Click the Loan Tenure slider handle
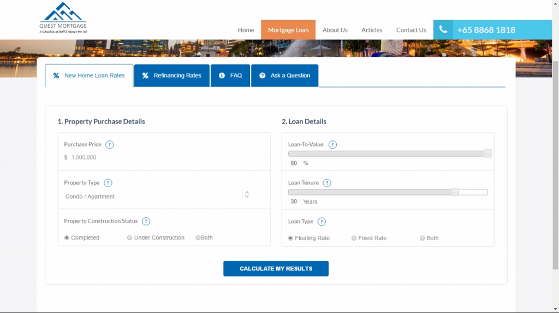The image size is (559, 313). pyautogui.click(x=455, y=192)
